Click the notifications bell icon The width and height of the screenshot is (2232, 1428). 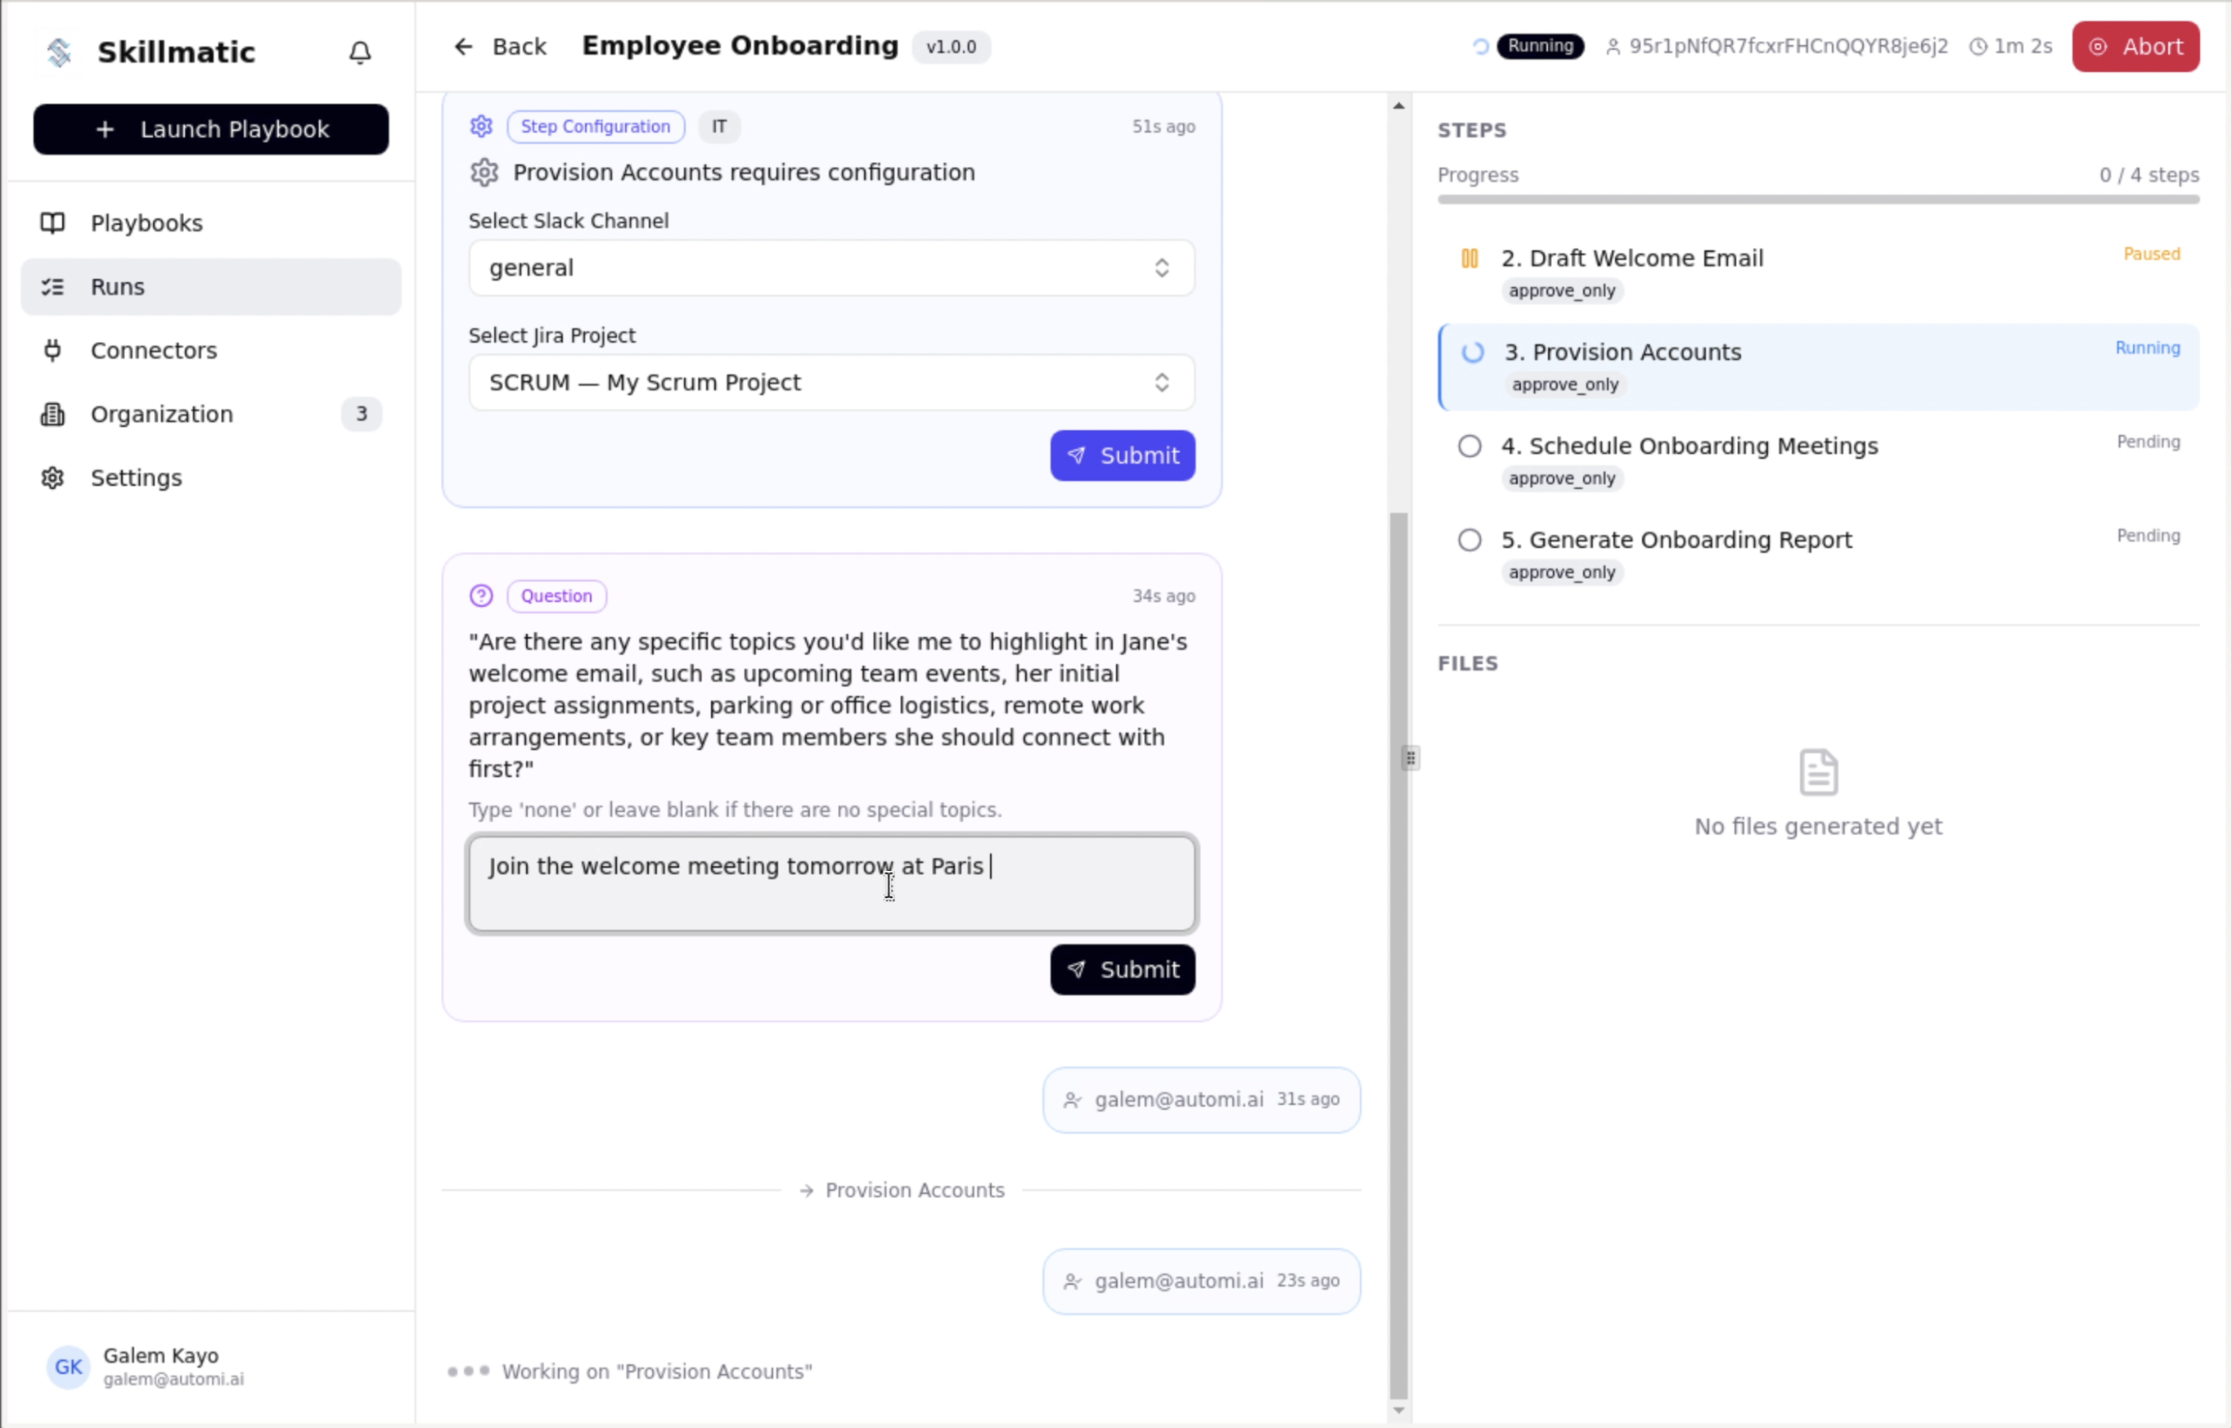pyautogui.click(x=360, y=52)
